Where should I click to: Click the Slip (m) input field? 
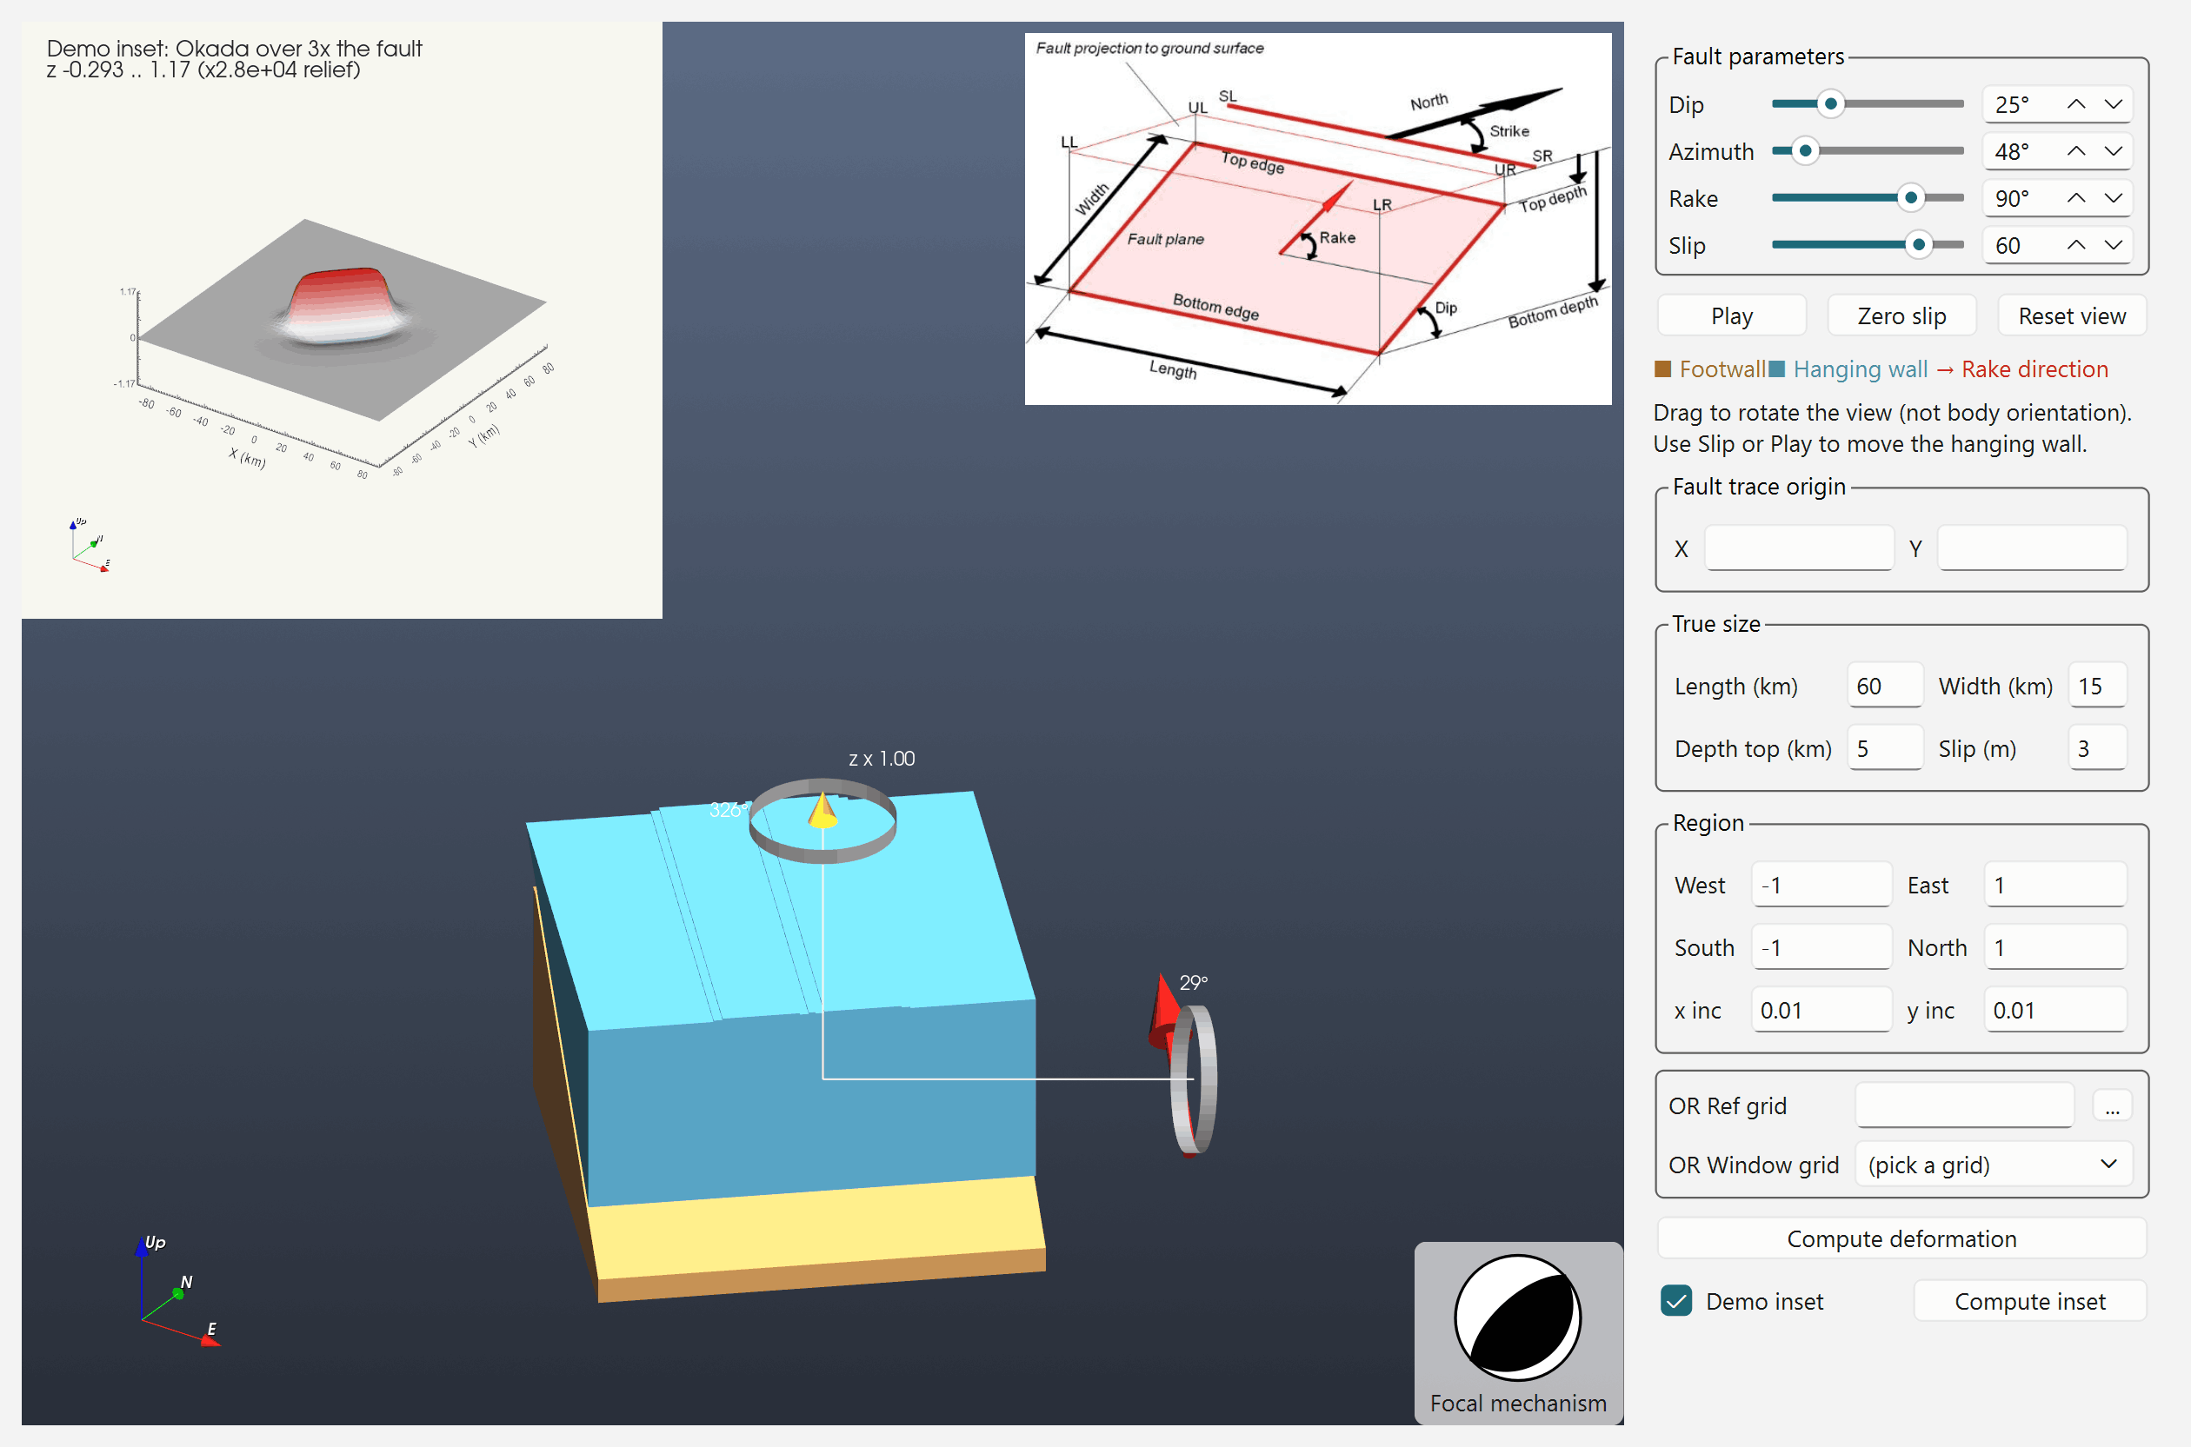[2097, 748]
